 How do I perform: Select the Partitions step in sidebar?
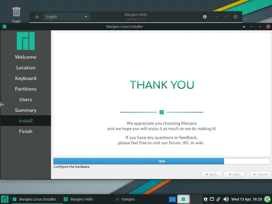(26, 89)
